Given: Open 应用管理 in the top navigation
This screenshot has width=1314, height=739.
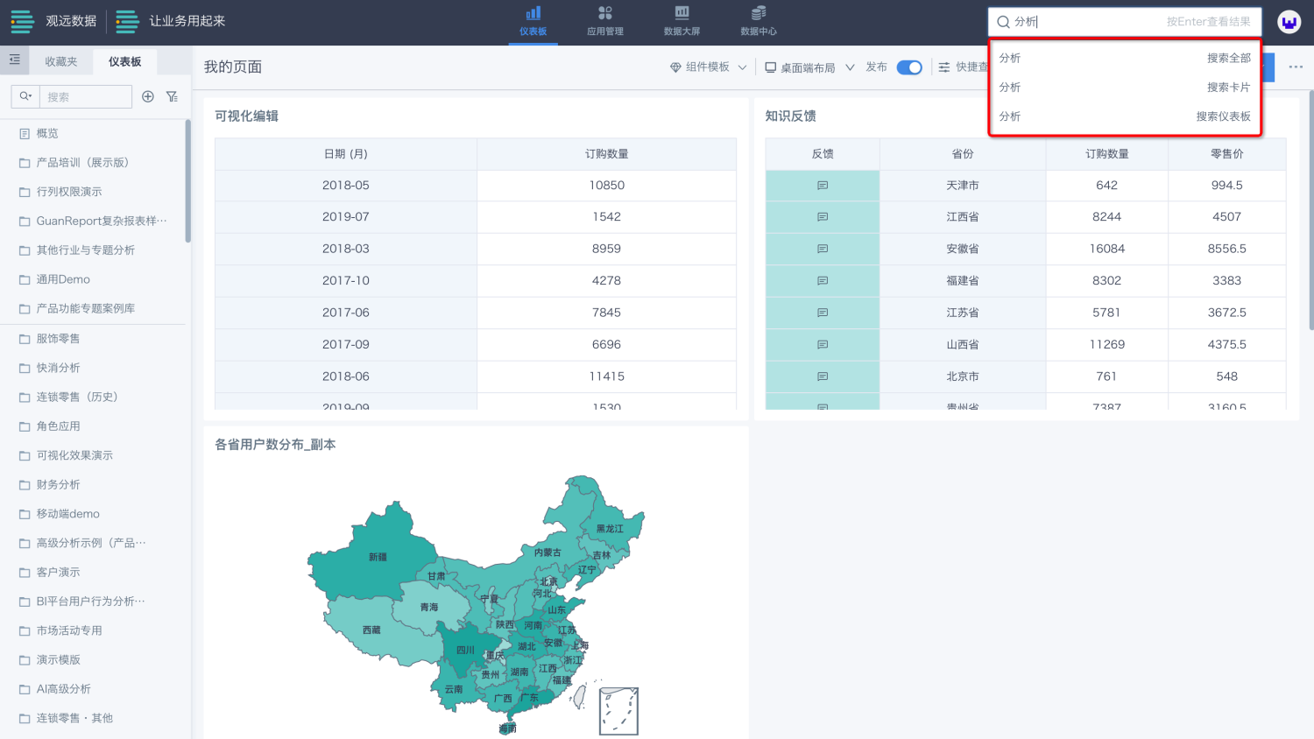Looking at the screenshot, I should click(x=605, y=22).
